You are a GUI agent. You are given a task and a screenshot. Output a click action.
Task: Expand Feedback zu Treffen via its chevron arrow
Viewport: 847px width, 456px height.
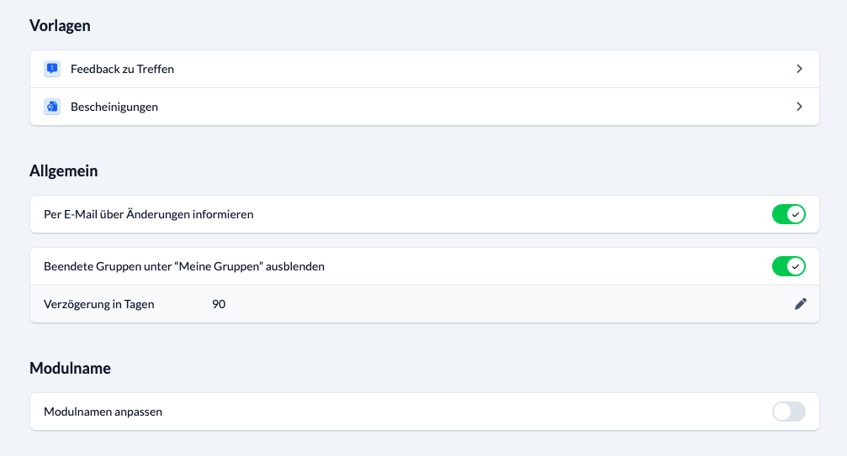pos(799,69)
